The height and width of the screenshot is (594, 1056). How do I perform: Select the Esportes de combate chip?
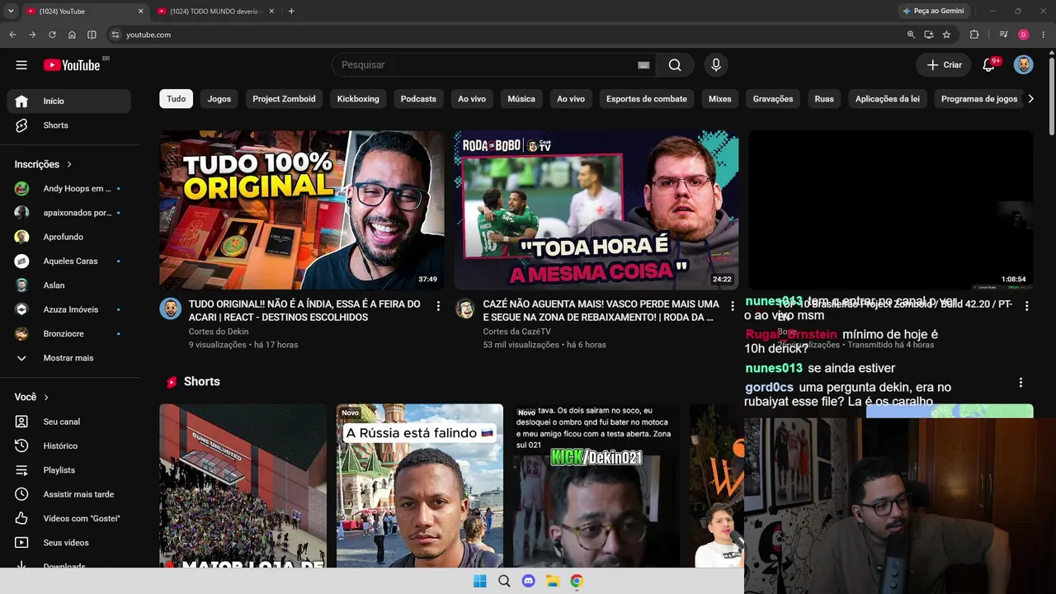pos(647,99)
